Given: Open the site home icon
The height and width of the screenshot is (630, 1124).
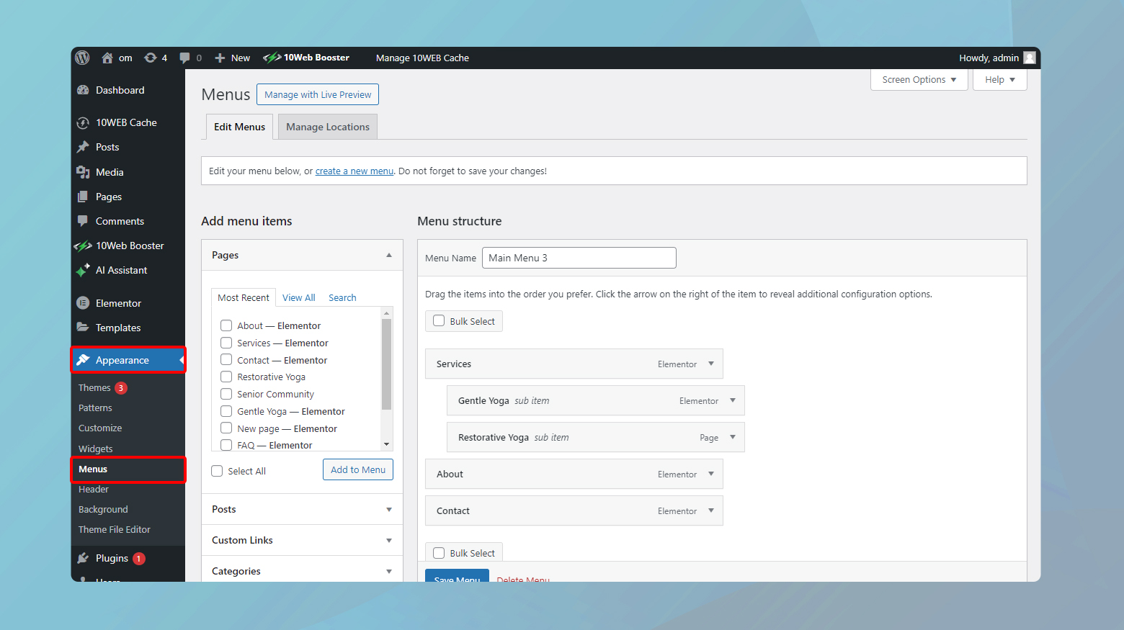Looking at the screenshot, I should pyautogui.click(x=107, y=58).
